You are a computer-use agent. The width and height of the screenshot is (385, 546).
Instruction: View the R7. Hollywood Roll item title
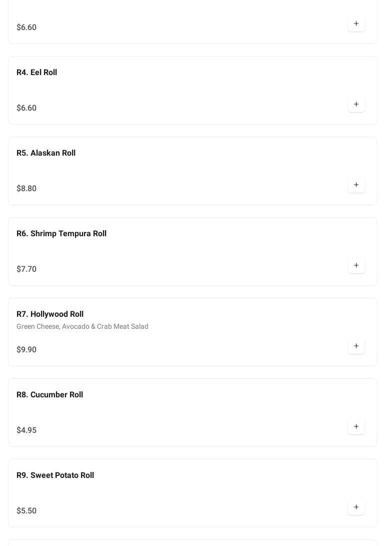(x=50, y=314)
